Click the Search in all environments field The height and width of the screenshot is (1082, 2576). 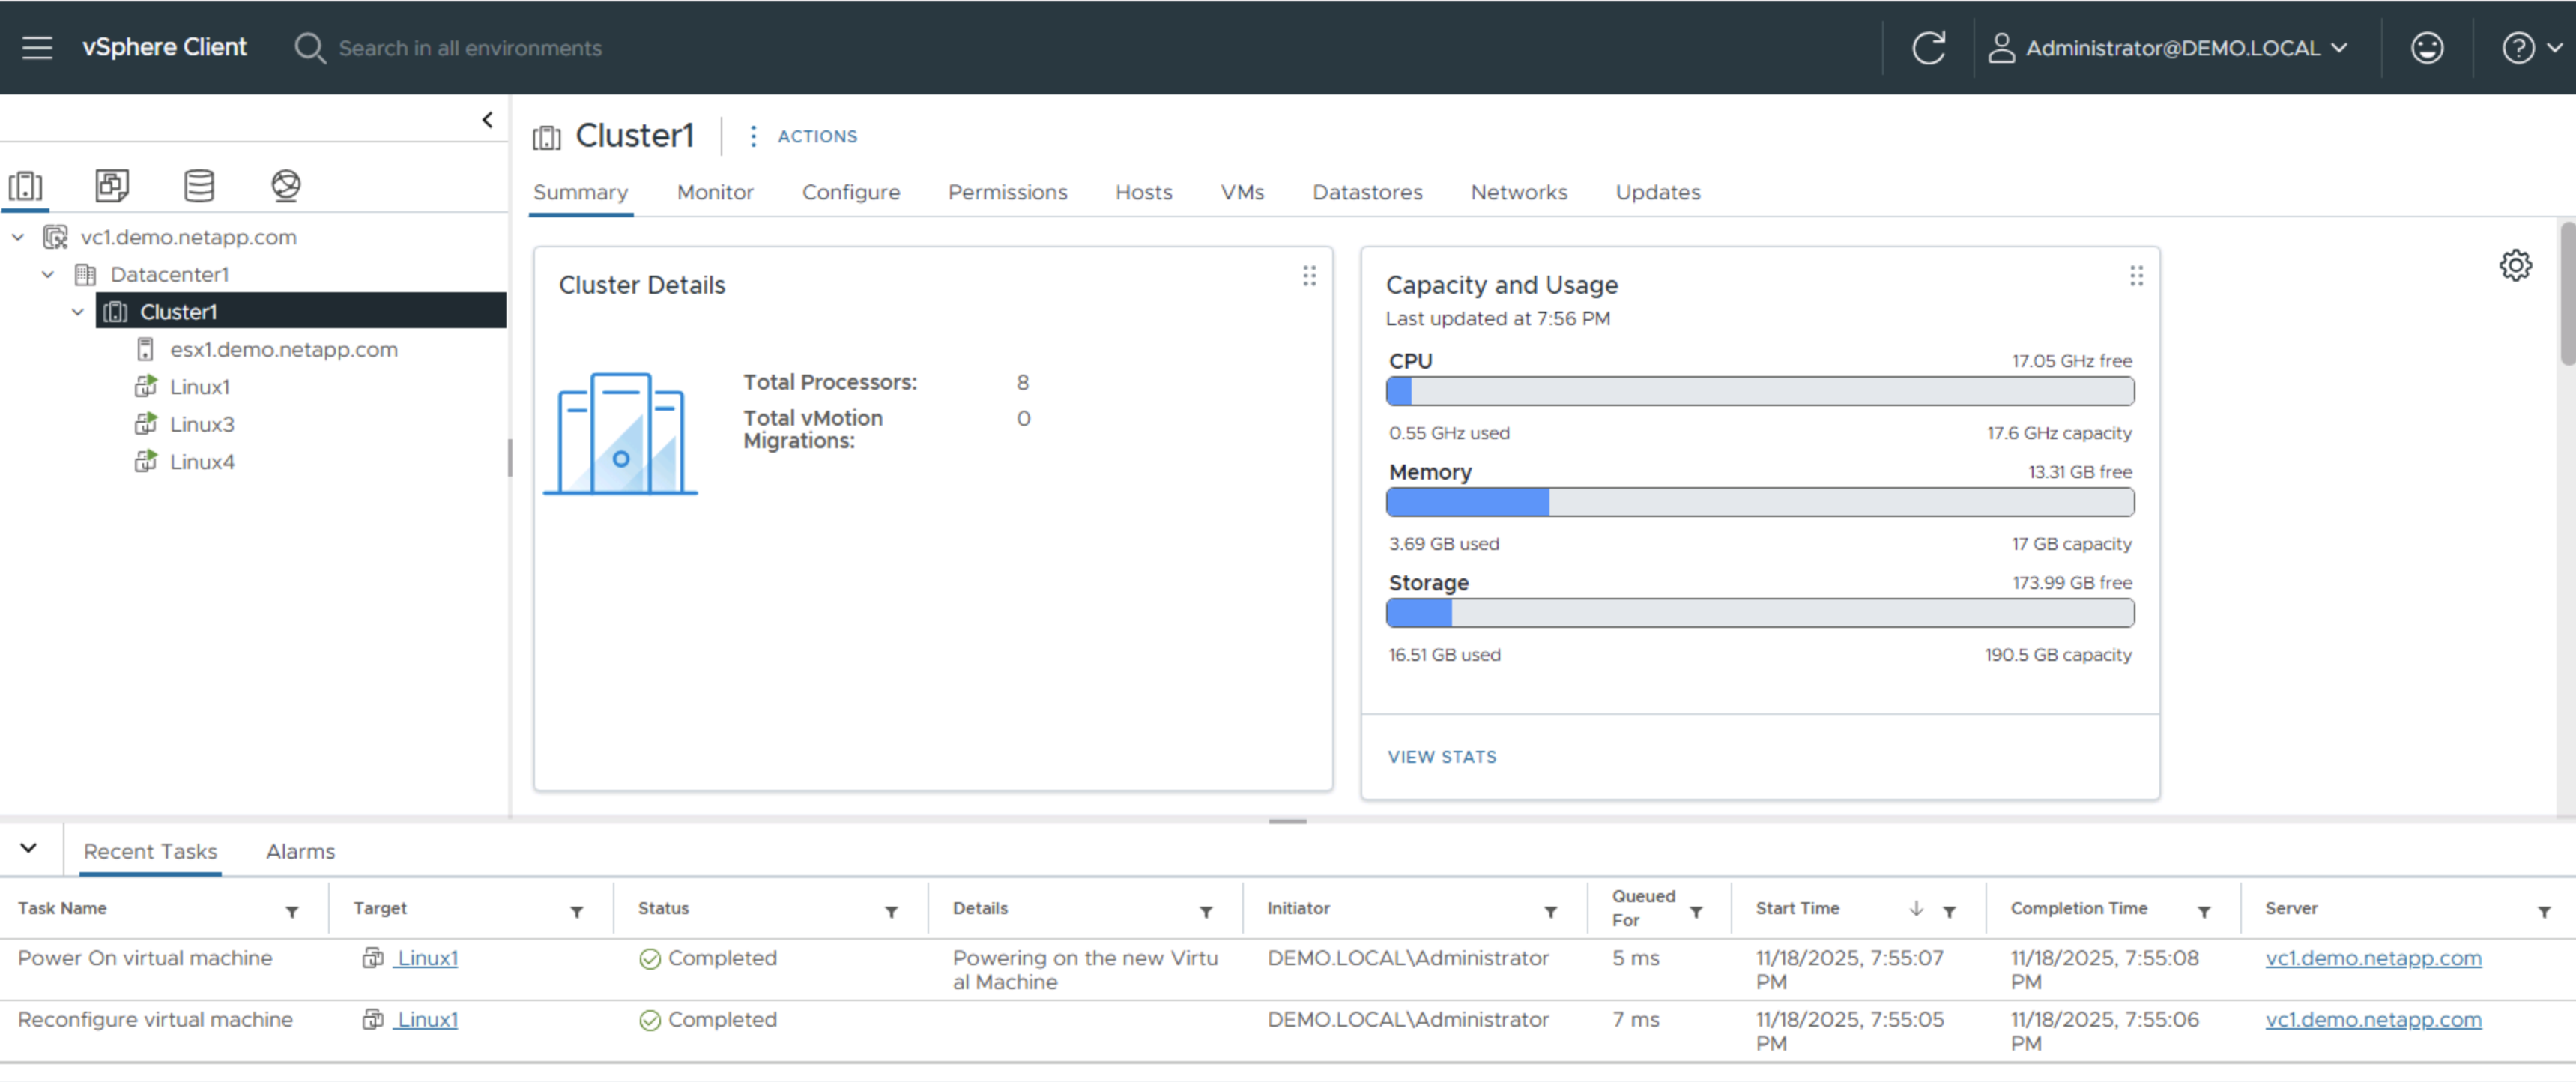[x=470, y=47]
